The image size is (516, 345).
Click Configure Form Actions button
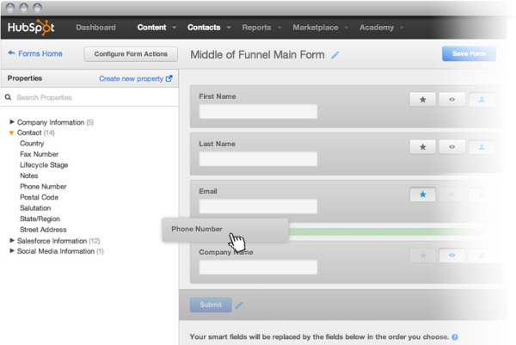131,54
